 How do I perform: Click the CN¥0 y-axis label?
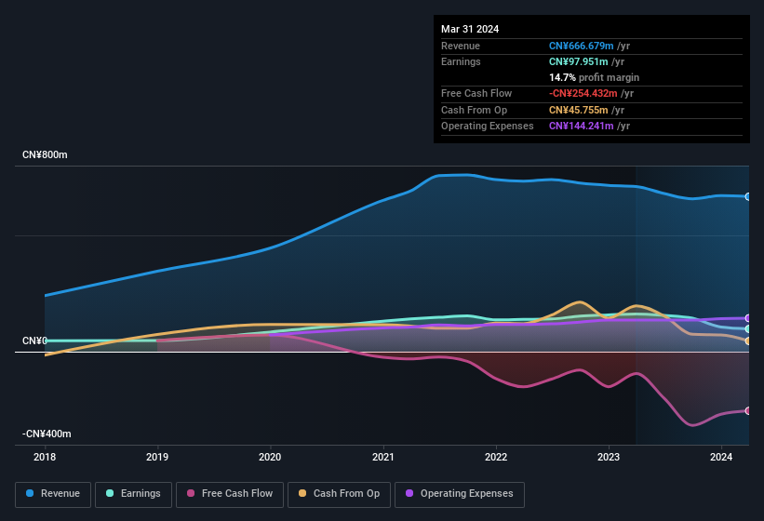34,341
